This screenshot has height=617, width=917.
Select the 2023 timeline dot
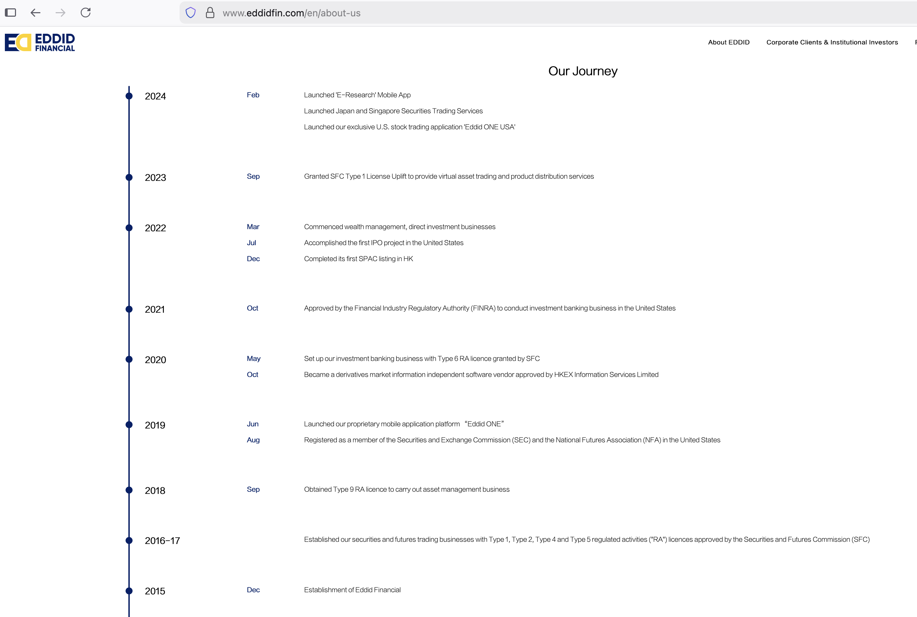[x=129, y=177]
